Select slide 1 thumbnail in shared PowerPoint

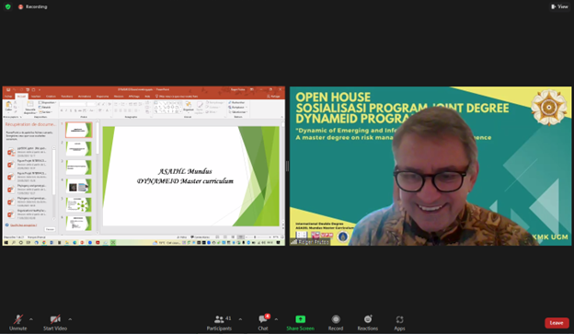click(79, 130)
